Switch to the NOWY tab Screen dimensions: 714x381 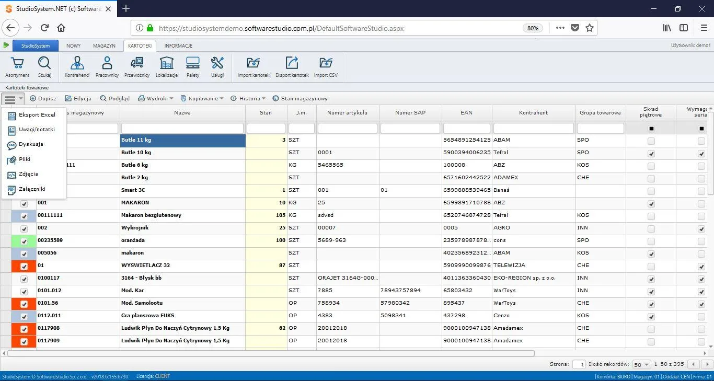[73, 45]
